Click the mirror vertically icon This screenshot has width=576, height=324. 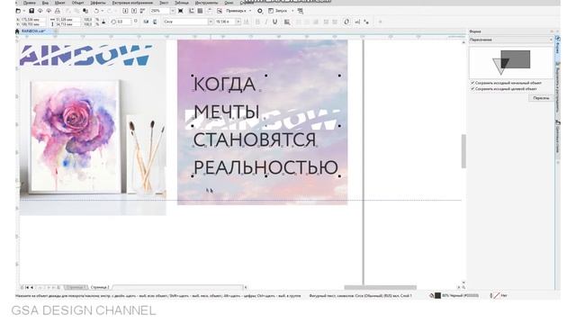tap(155, 22)
